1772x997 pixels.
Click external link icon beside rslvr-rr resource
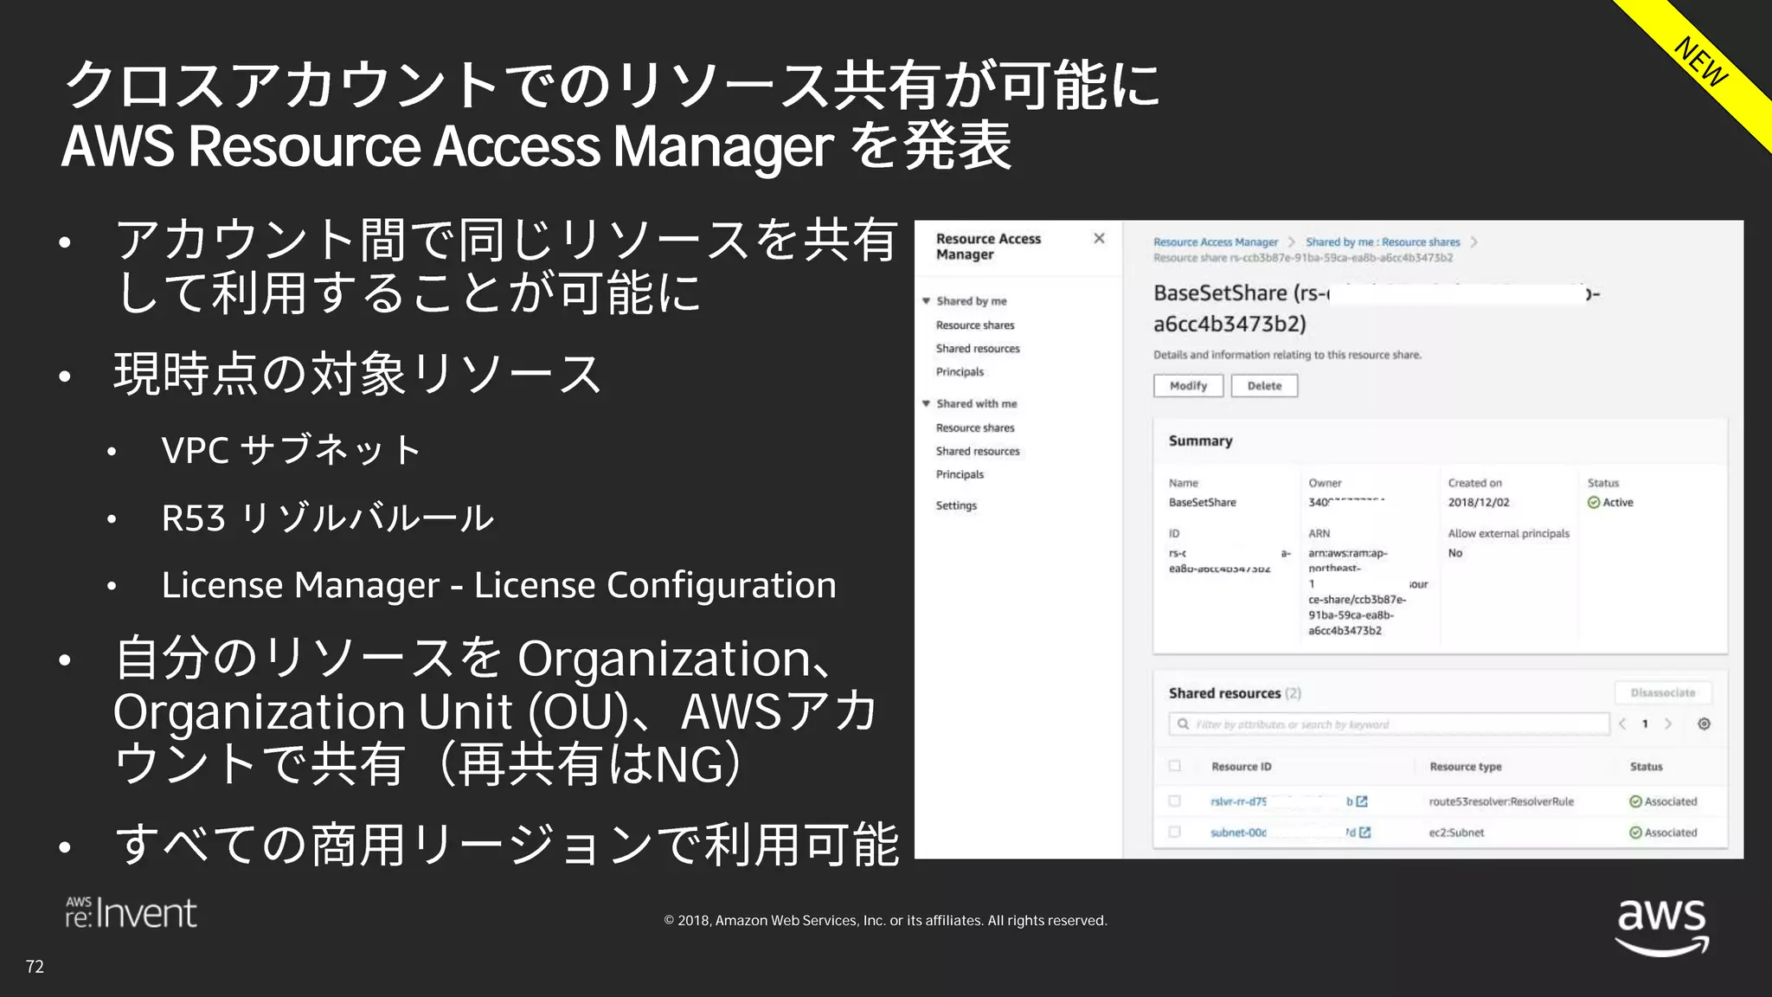[1362, 801]
